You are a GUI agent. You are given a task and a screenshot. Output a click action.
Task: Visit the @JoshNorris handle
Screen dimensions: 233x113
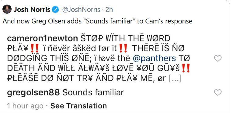point(81,10)
